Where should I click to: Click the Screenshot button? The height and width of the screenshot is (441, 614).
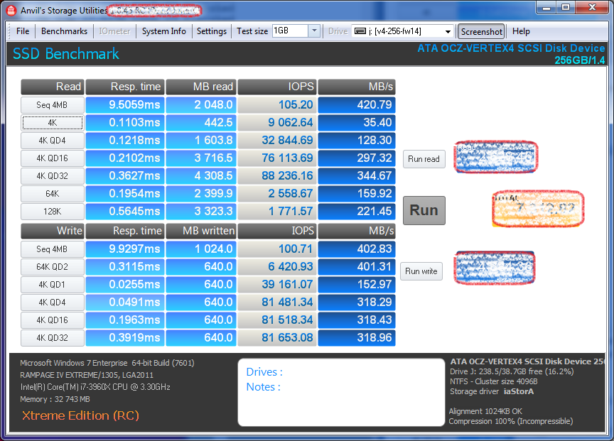pos(481,31)
